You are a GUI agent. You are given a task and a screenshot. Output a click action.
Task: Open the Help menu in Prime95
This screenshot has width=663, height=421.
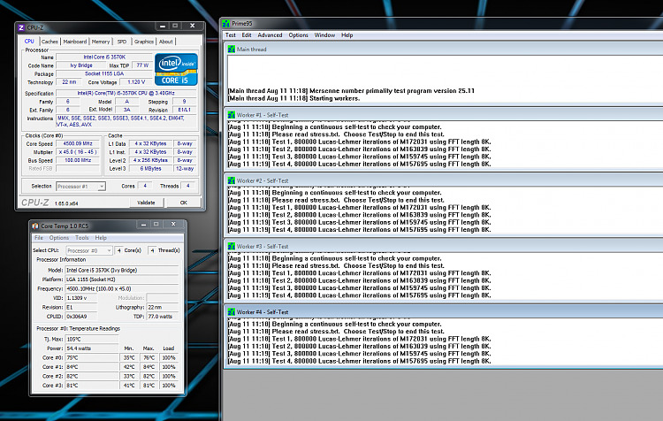[347, 35]
